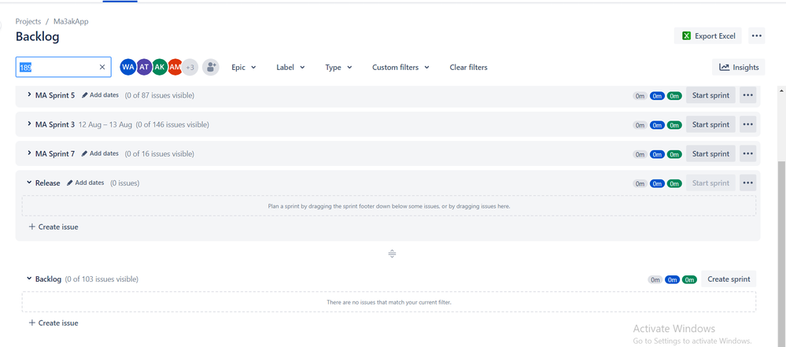Expand the MA Sprint 5 section
Viewport: 786px width, 347px height.
(29, 94)
